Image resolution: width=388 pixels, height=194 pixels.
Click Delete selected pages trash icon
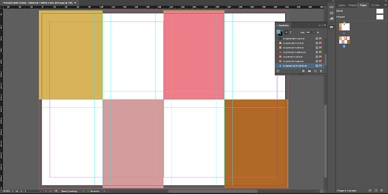click(382, 190)
